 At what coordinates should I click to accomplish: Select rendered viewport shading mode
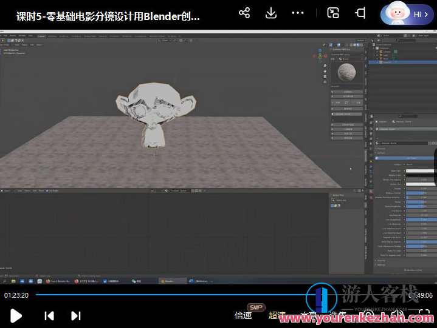click(x=361, y=44)
